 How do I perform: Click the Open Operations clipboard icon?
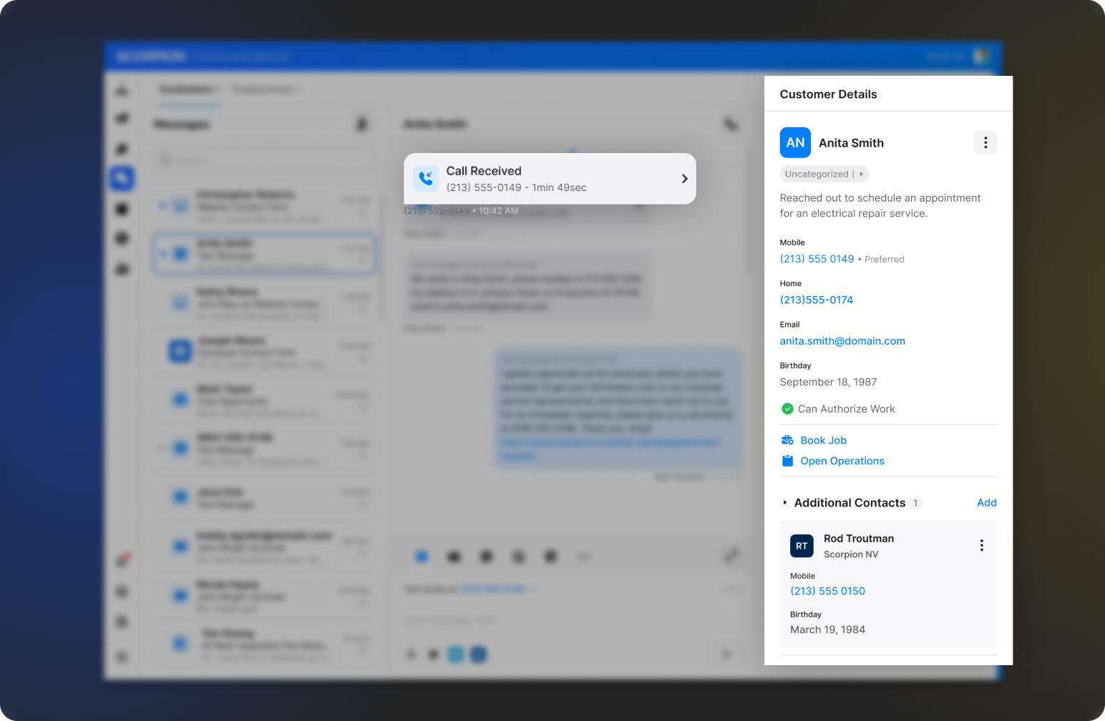click(x=787, y=461)
